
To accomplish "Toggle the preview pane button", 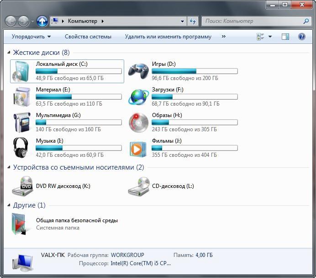I will tap(285, 37).
